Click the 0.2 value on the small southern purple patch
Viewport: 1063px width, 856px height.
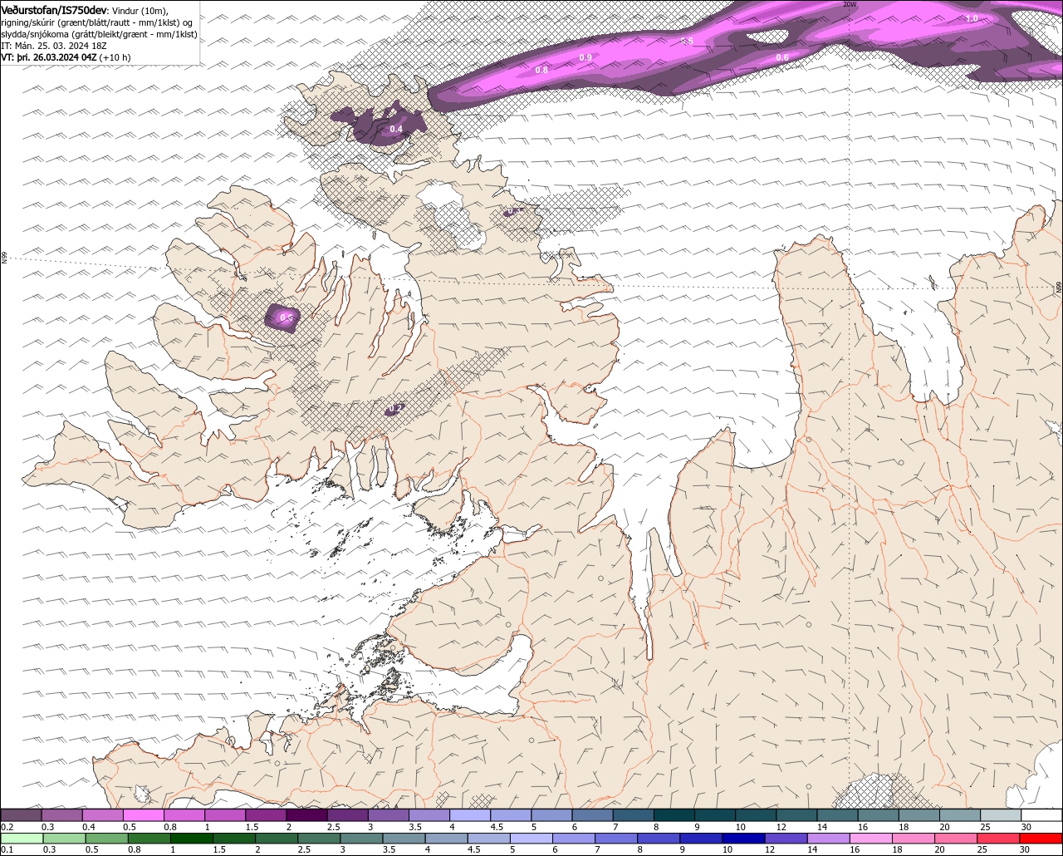(x=396, y=408)
